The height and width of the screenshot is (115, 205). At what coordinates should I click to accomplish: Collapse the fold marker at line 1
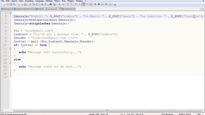point(11,13)
